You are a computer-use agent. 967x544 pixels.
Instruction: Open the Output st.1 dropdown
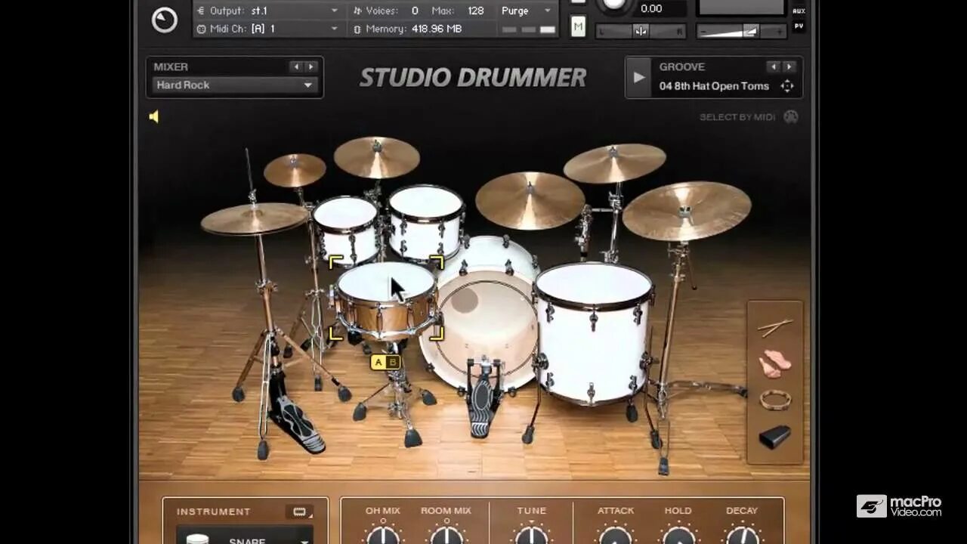coord(268,11)
